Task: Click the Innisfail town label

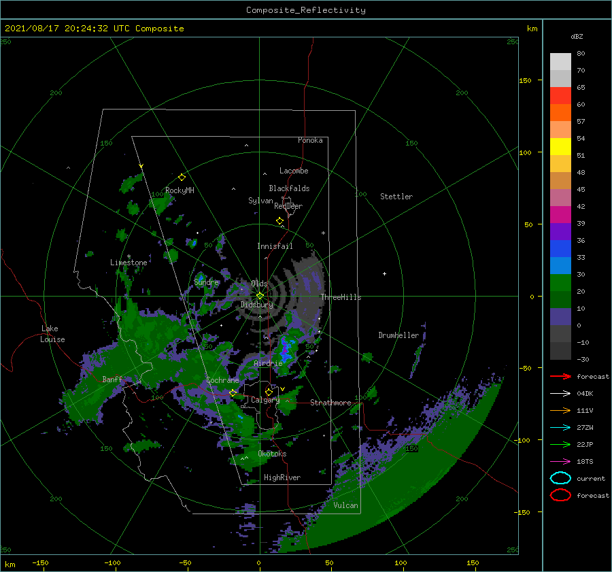Action: coord(275,246)
